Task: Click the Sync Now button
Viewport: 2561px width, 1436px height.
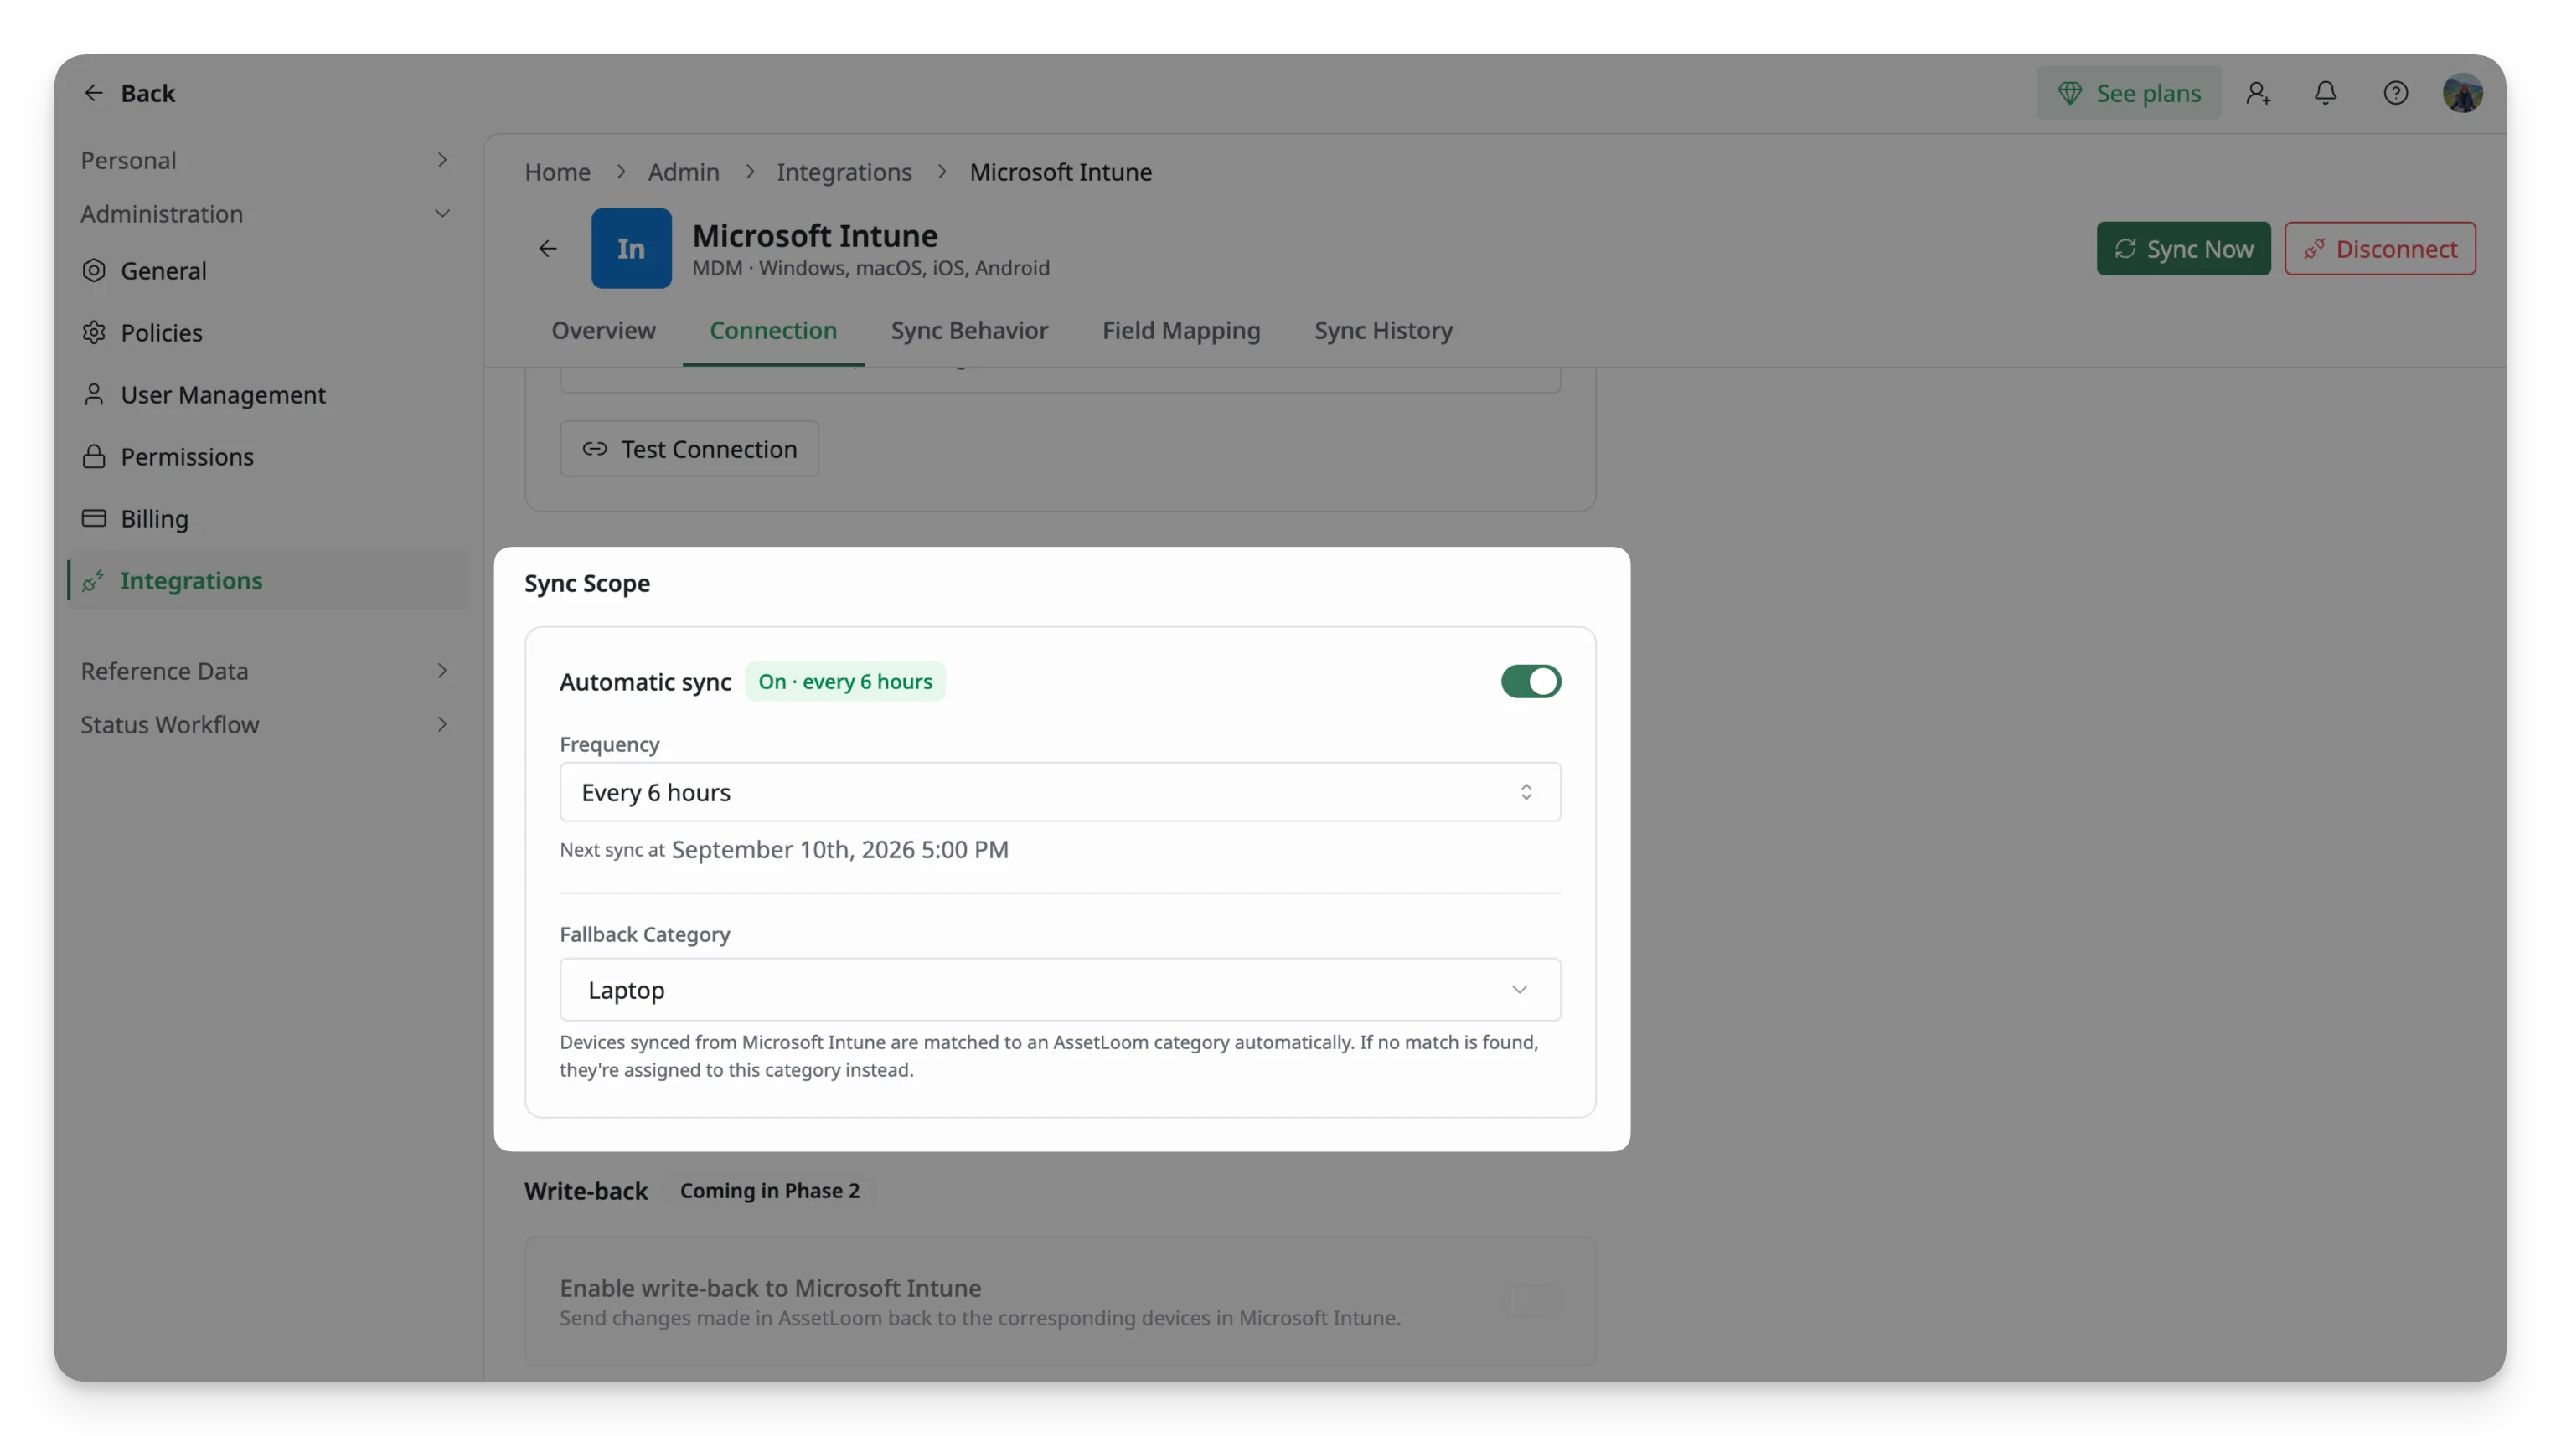Action: (2183, 249)
